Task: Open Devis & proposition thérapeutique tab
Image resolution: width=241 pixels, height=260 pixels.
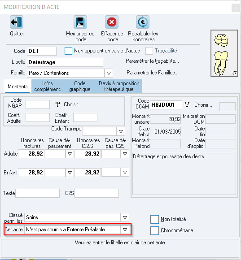Action: [x=119, y=86]
